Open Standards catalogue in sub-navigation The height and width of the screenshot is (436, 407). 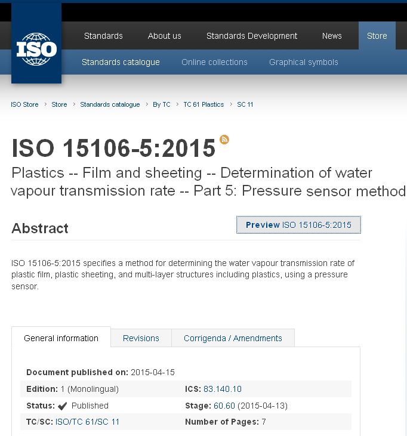pyautogui.click(x=121, y=62)
